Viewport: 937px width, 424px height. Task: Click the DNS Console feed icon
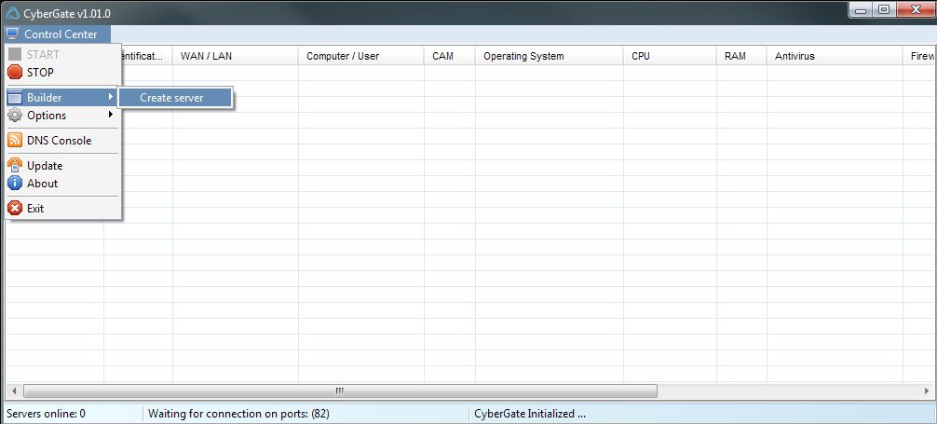tap(15, 141)
